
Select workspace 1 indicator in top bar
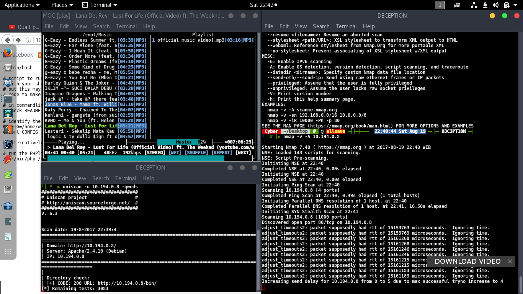[x=440, y=5]
